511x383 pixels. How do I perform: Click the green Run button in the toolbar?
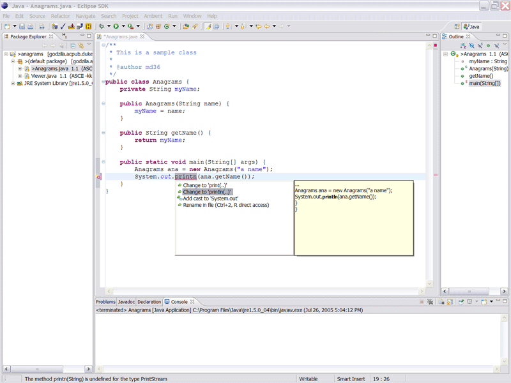pos(116,27)
